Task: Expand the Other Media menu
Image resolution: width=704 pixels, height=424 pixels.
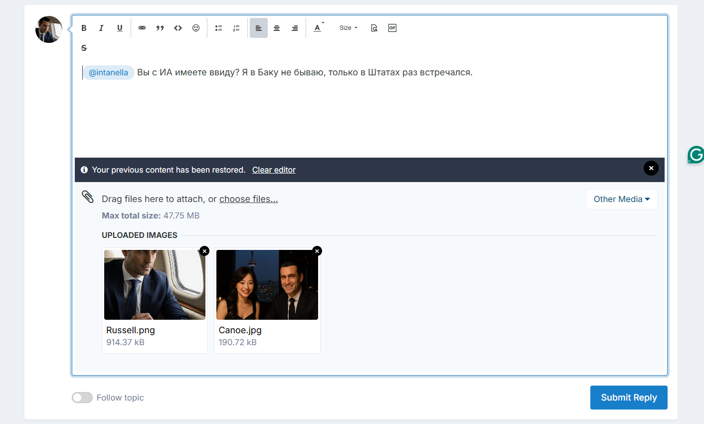Action: click(621, 199)
